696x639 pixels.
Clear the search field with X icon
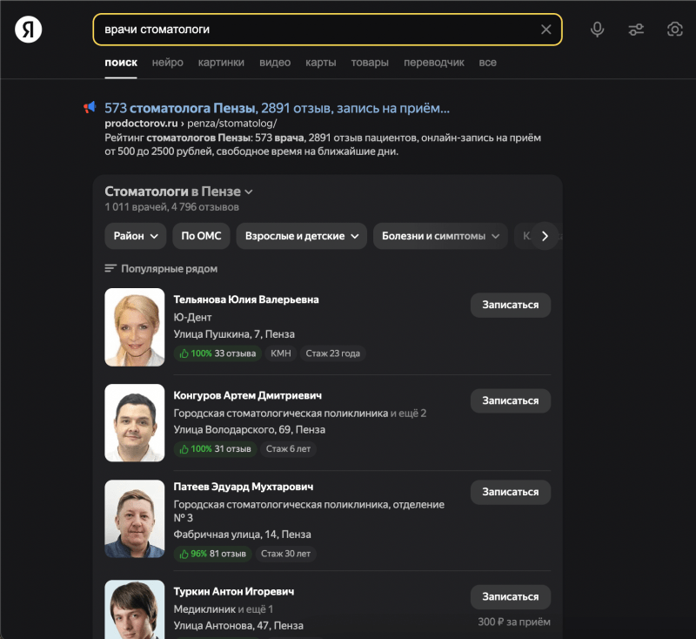pyautogui.click(x=545, y=30)
